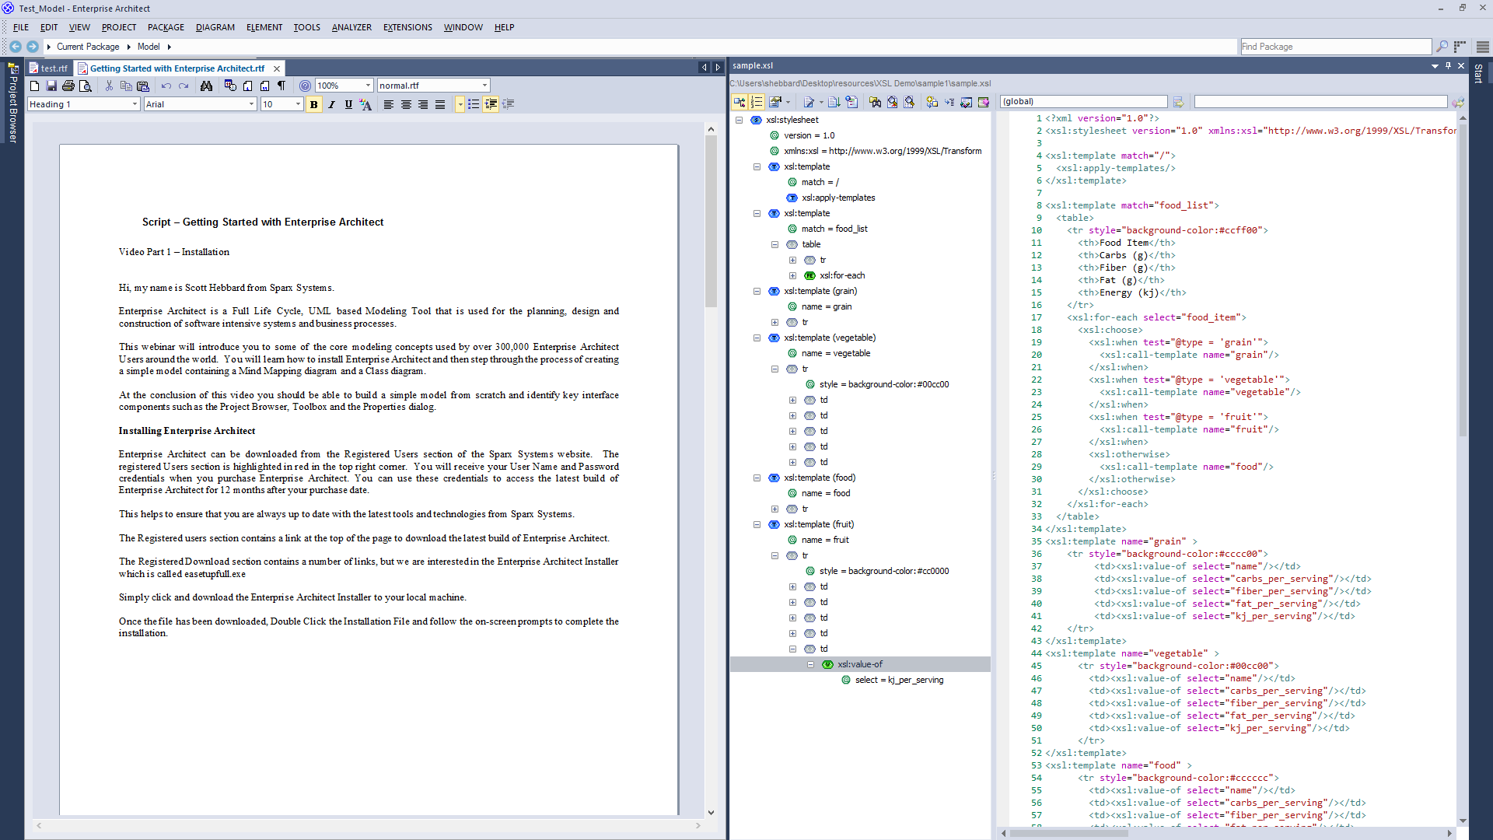Open the (global) scope dropdown
Viewport: 1493px width, 840px height.
pyautogui.click(x=1083, y=102)
